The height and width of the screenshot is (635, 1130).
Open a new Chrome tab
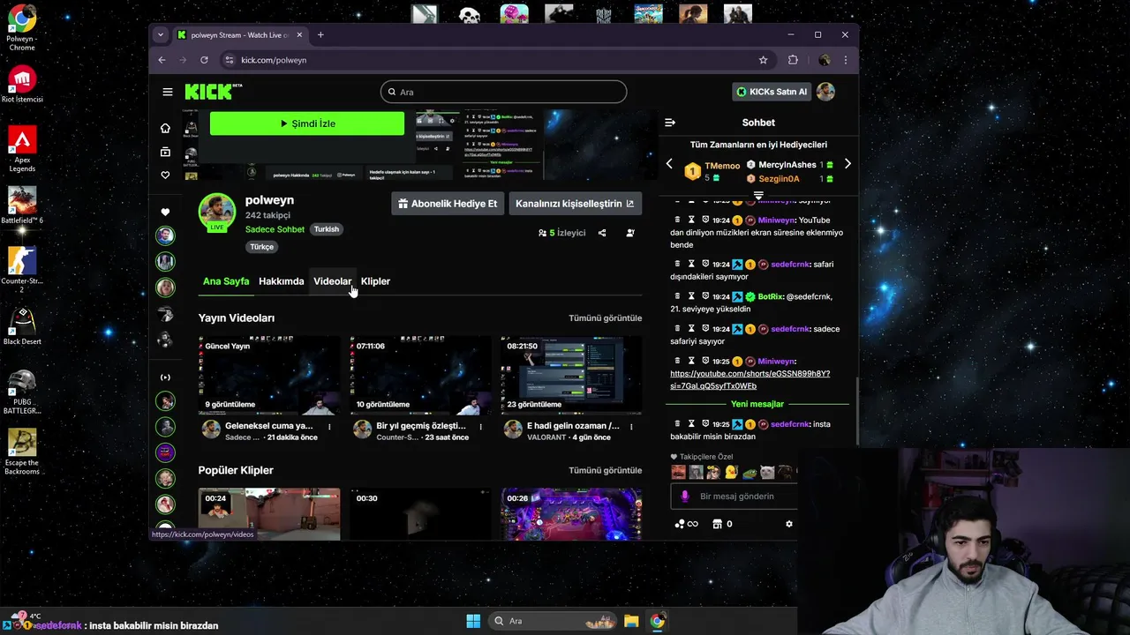tap(320, 35)
